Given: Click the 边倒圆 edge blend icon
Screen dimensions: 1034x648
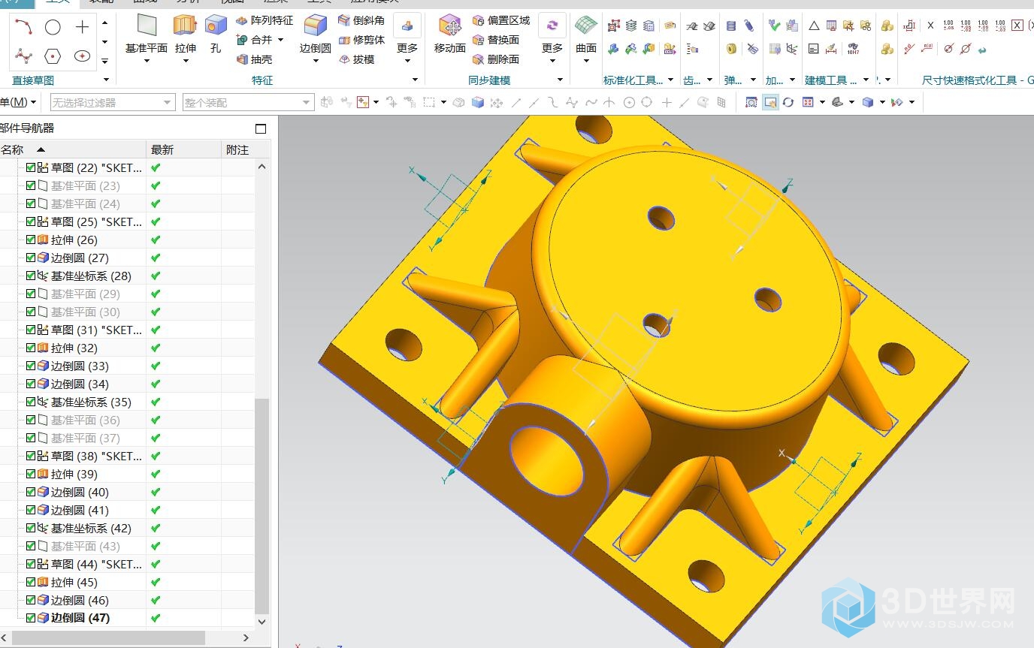Looking at the screenshot, I should click(315, 26).
